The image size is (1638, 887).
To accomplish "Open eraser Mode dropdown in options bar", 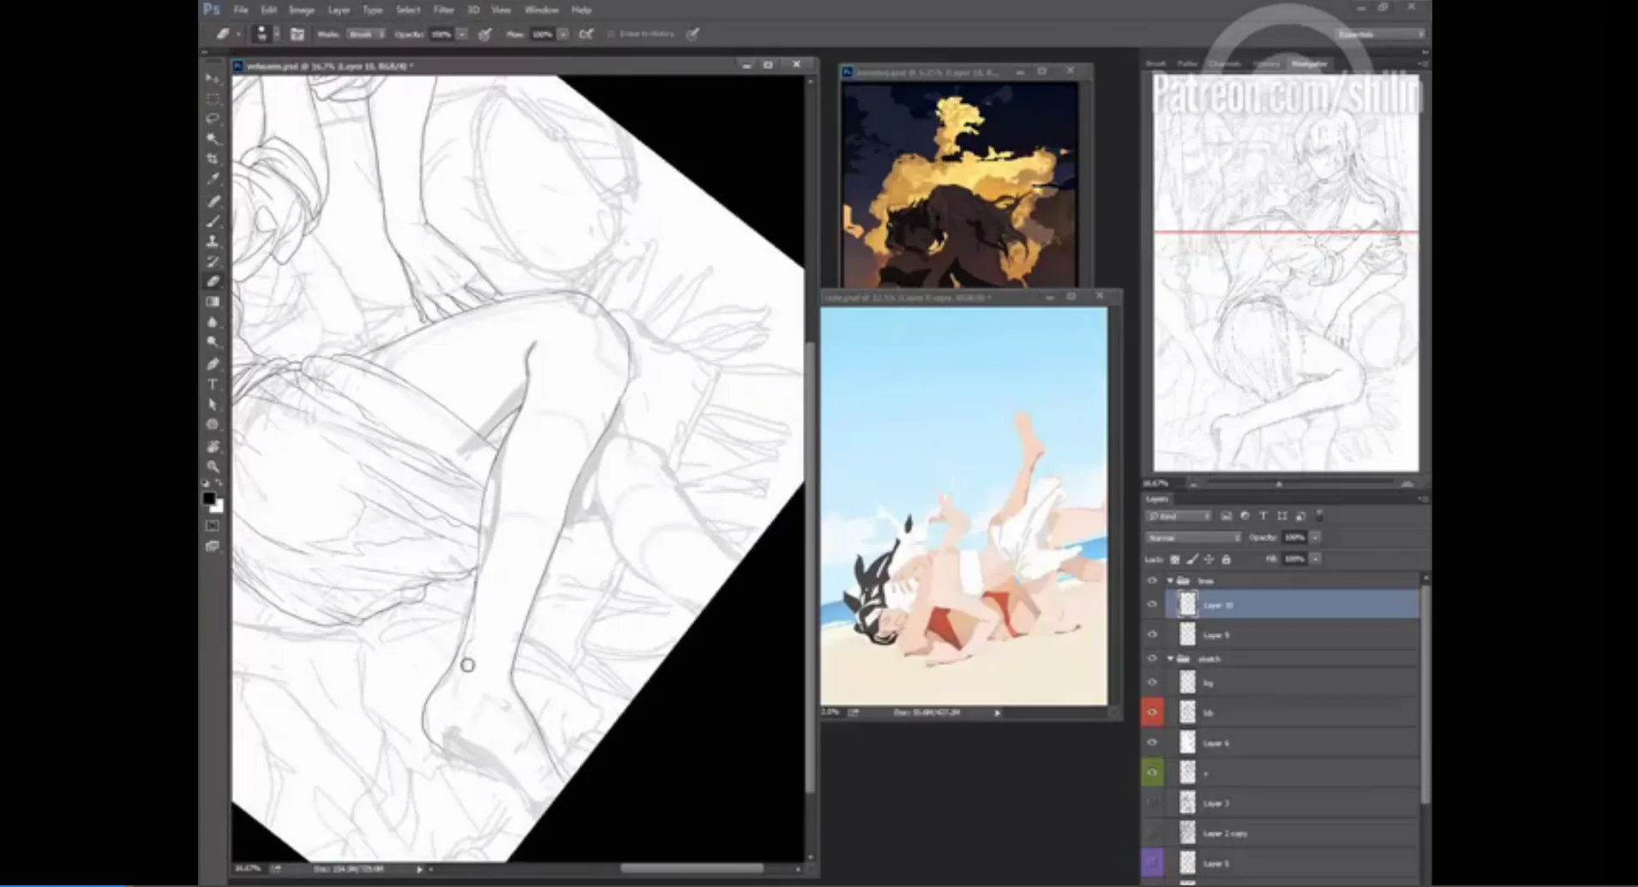I will [x=366, y=34].
